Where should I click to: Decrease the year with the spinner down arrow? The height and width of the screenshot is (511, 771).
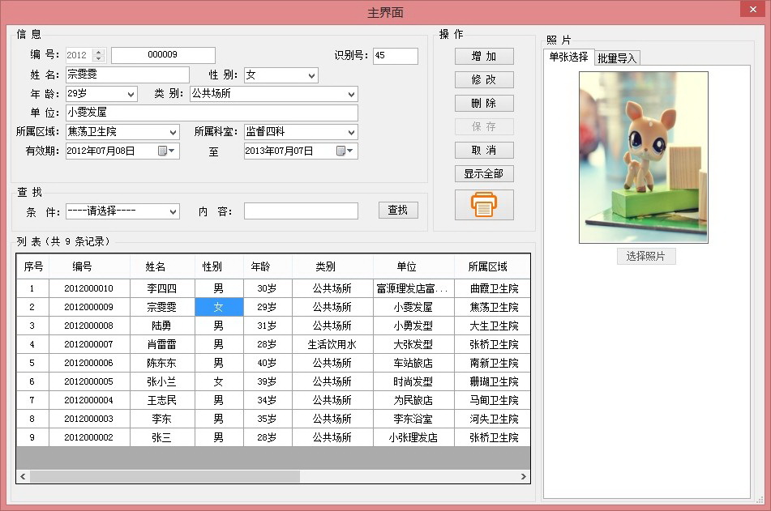click(99, 58)
